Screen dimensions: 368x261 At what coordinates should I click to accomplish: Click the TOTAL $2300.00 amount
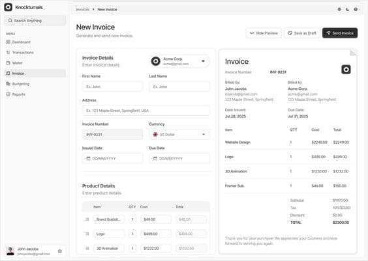point(341,223)
